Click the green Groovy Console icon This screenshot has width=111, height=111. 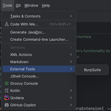(7, 83)
